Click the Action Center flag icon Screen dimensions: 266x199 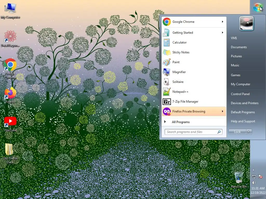coord(260,176)
